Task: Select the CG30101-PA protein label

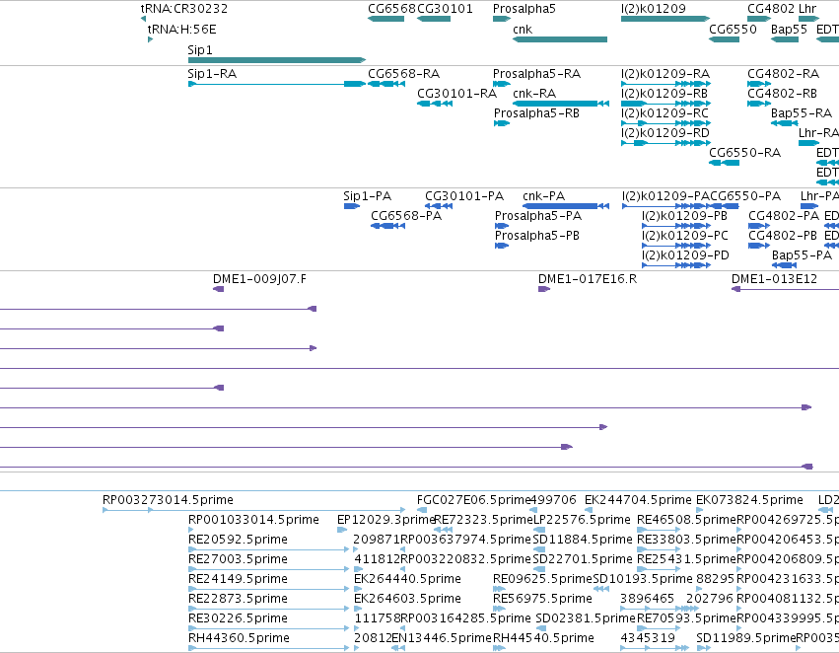Action: tap(464, 196)
